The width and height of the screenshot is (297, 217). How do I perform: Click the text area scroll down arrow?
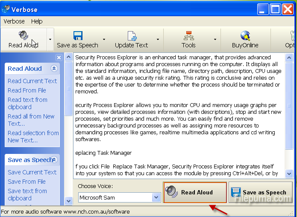coord(289,174)
